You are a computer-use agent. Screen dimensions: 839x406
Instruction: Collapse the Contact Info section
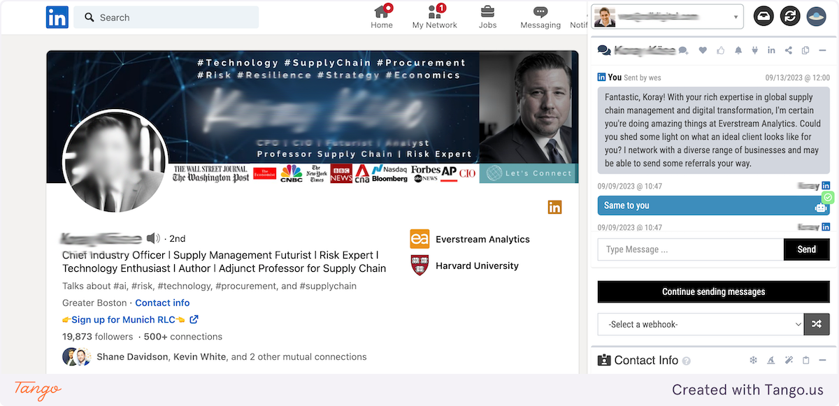click(x=822, y=361)
